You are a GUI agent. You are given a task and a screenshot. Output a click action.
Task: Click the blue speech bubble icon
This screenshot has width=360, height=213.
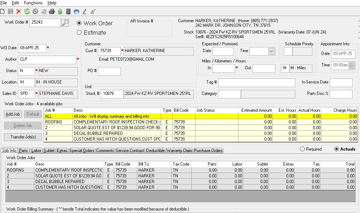point(77,12)
